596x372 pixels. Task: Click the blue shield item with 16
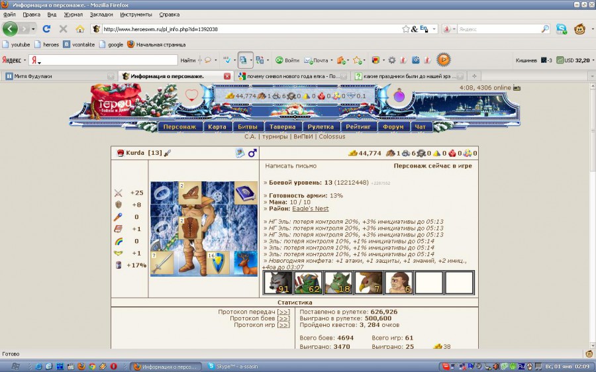(x=218, y=263)
